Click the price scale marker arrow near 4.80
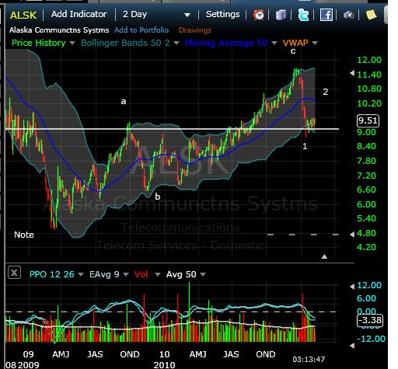 pyautogui.click(x=352, y=235)
